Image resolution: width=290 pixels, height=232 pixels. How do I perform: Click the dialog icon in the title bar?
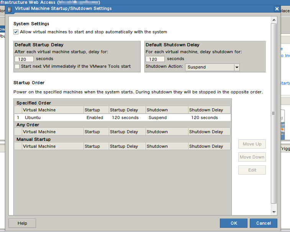pyautogui.click(x=9, y=9)
